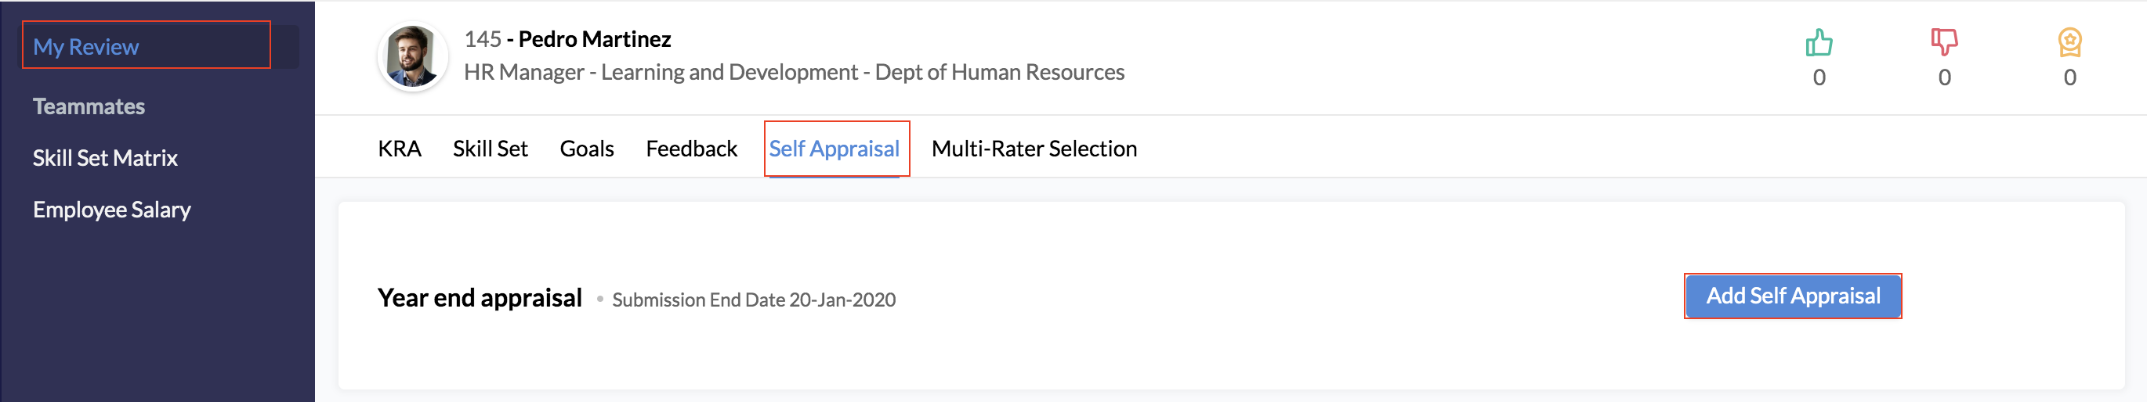Select the count below the thumbs-down icon

pos(1943,77)
